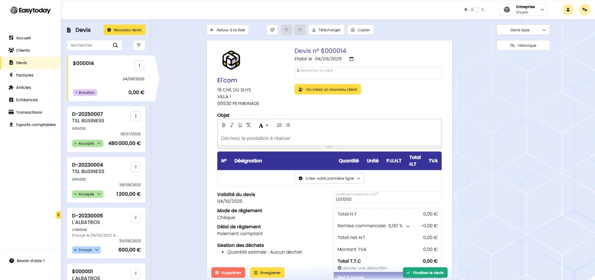This screenshot has height=280, width=595.
Task: Expand the Devis type dropdown
Action: pos(523,30)
